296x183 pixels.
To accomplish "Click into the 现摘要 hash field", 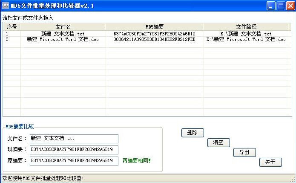I will [74, 150].
